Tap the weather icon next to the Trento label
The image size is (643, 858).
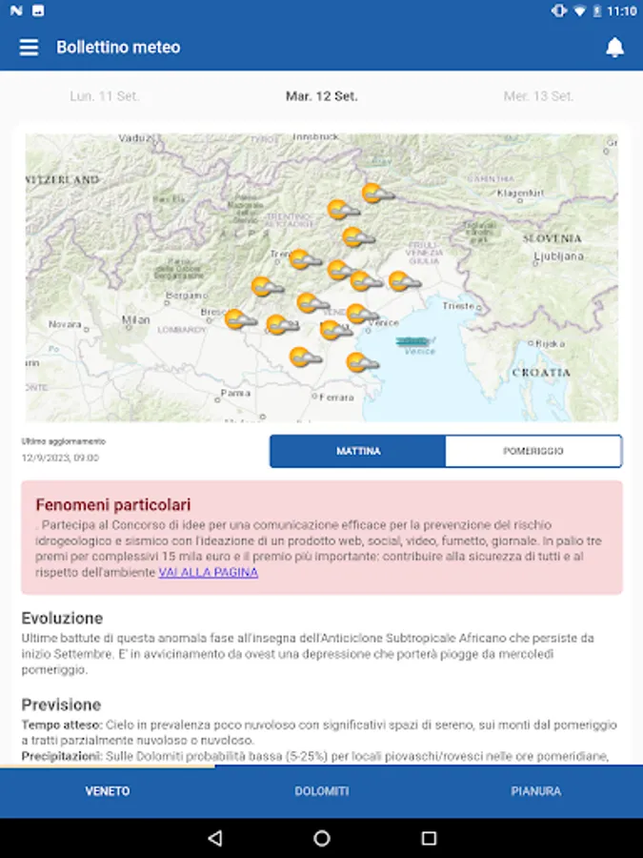(x=305, y=258)
